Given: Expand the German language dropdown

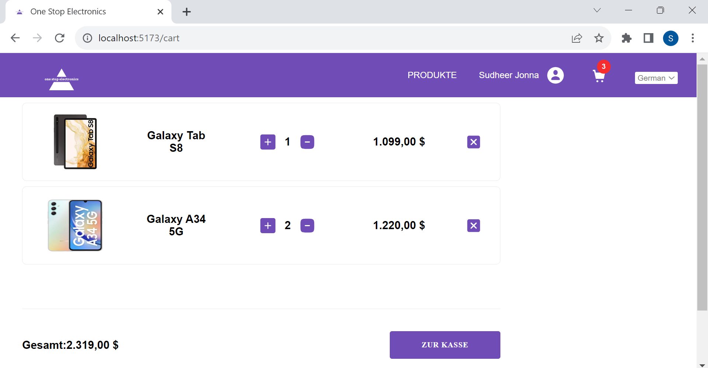Looking at the screenshot, I should tap(656, 78).
